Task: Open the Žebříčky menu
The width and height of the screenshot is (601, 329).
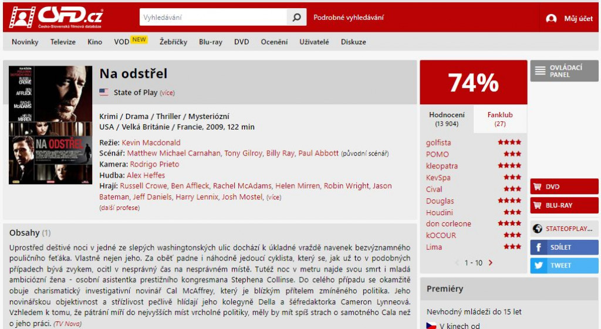Action: point(173,42)
